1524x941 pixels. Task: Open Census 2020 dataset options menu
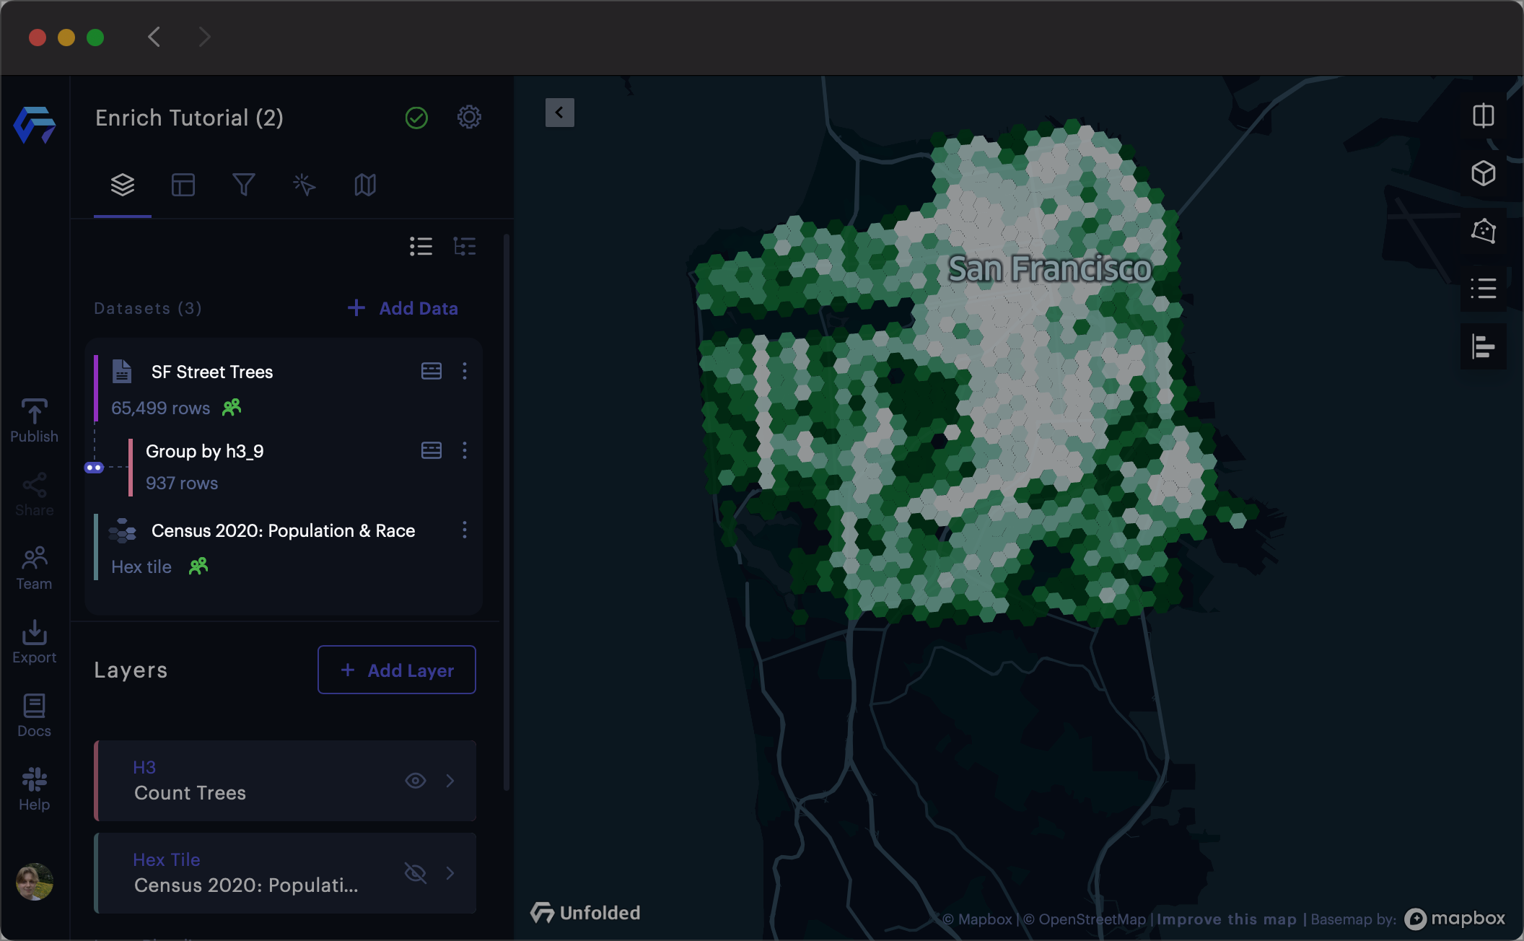[464, 530]
